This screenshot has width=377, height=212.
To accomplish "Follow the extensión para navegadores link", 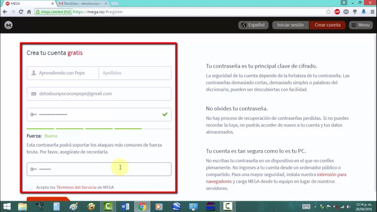I will (276, 178).
